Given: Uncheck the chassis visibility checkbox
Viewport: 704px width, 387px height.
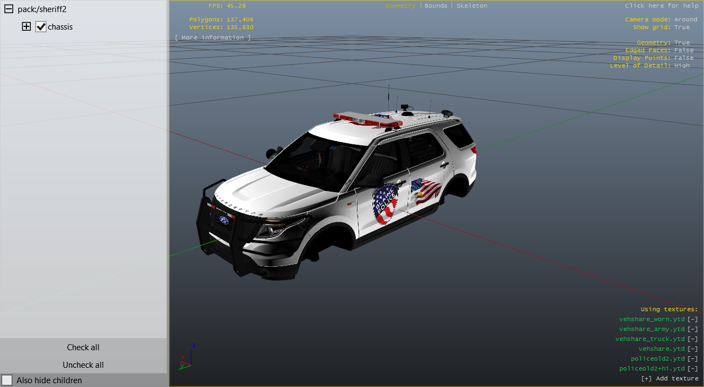Looking at the screenshot, I should pyautogui.click(x=41, y=27).
